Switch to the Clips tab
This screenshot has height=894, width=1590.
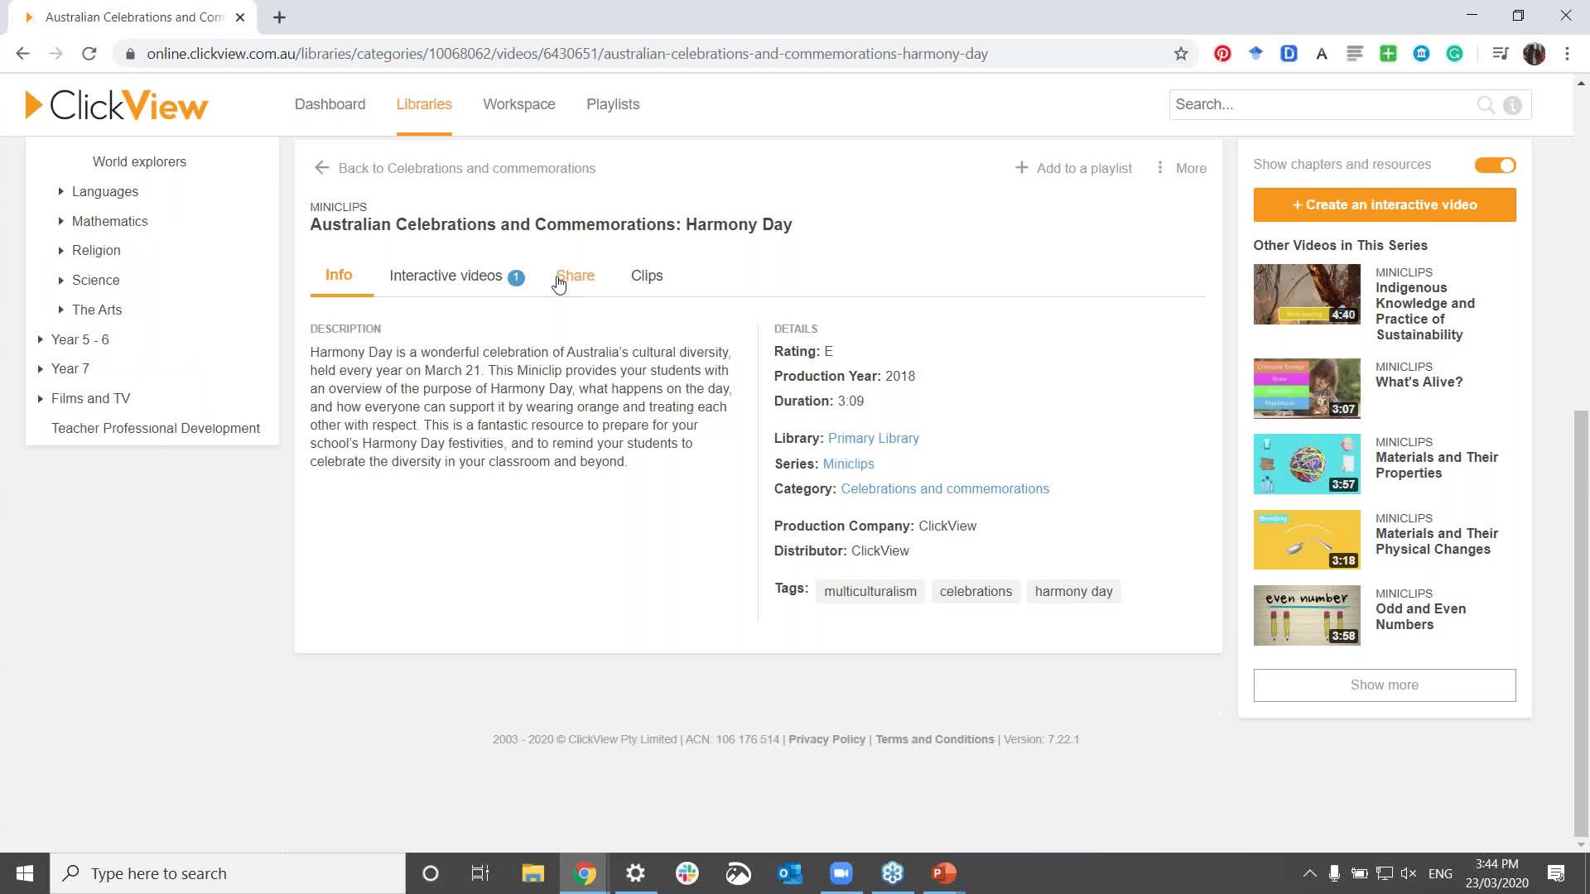pos(647,276)
